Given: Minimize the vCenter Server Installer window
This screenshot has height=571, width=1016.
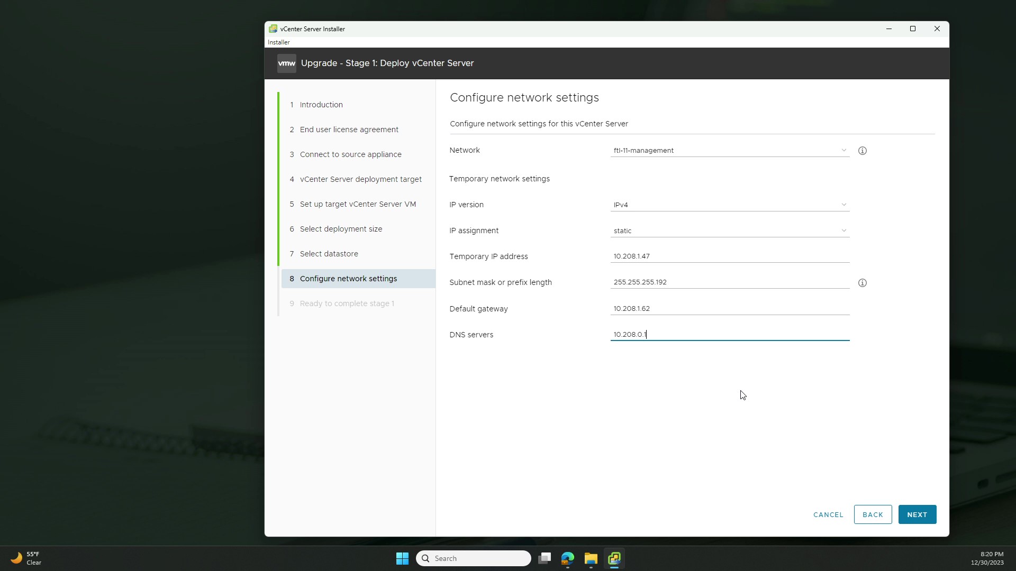Looking at the screenshot, I should (889, 29).
